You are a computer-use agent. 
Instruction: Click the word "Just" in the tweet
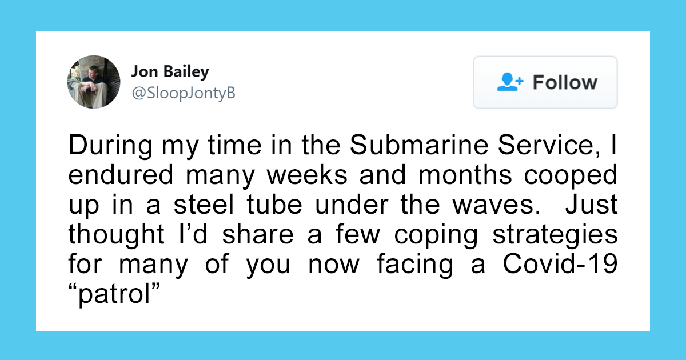click(592, 205)
